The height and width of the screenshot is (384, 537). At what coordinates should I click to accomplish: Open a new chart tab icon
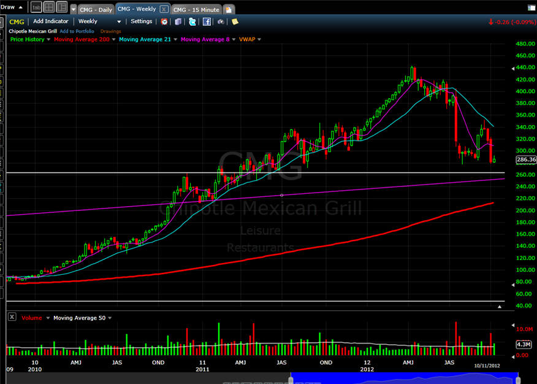[229, 10]
